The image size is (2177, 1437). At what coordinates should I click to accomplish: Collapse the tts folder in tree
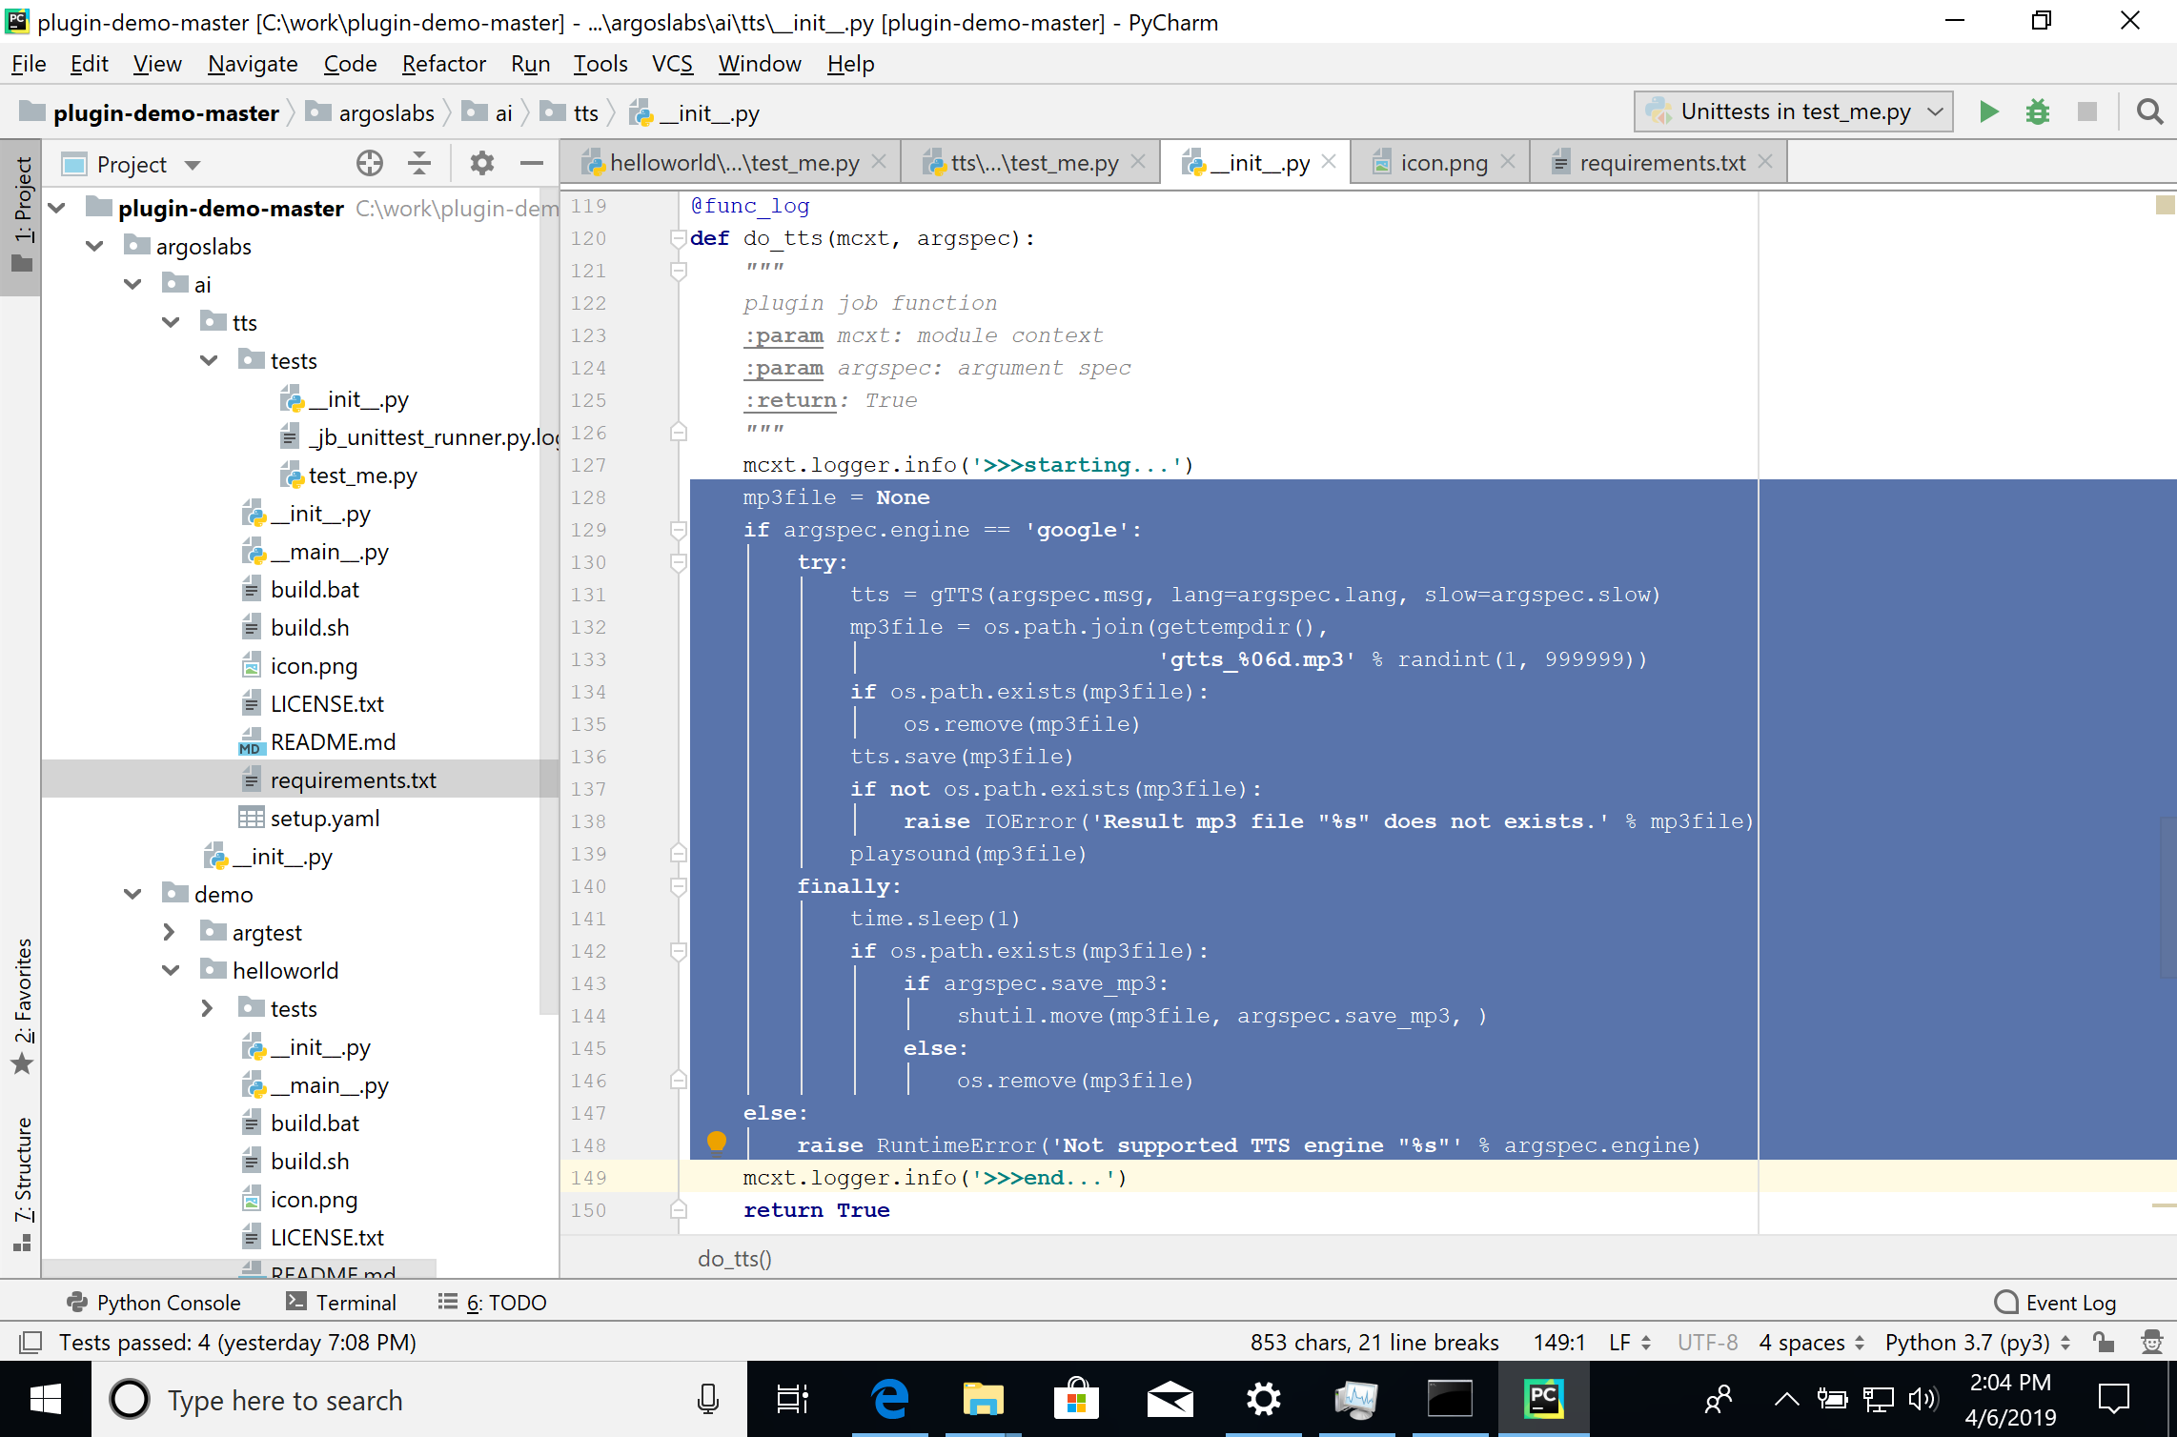coord(171,322)
